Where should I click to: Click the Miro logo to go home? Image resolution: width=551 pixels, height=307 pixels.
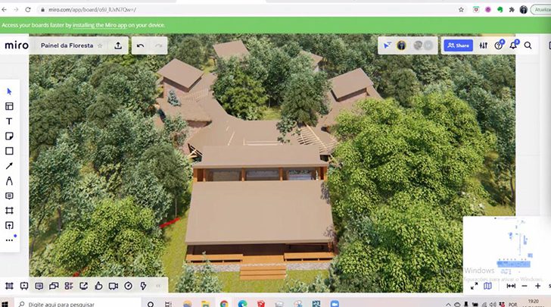17,45
